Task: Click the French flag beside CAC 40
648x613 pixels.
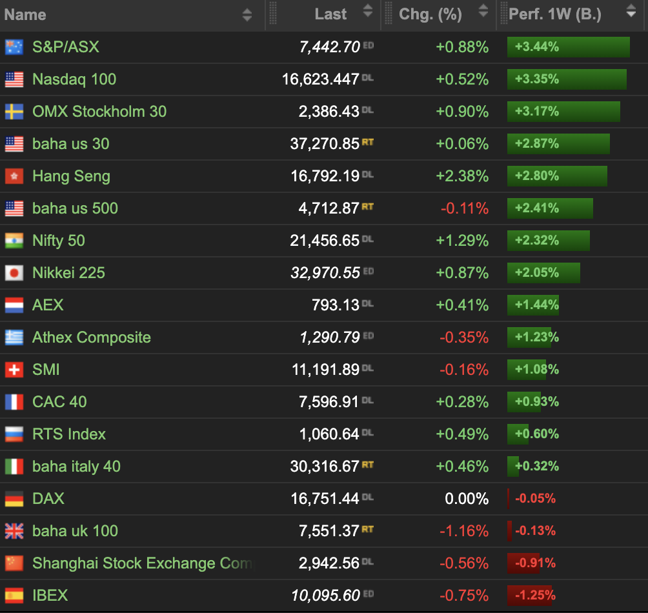Action: click(x=14, y=401)
